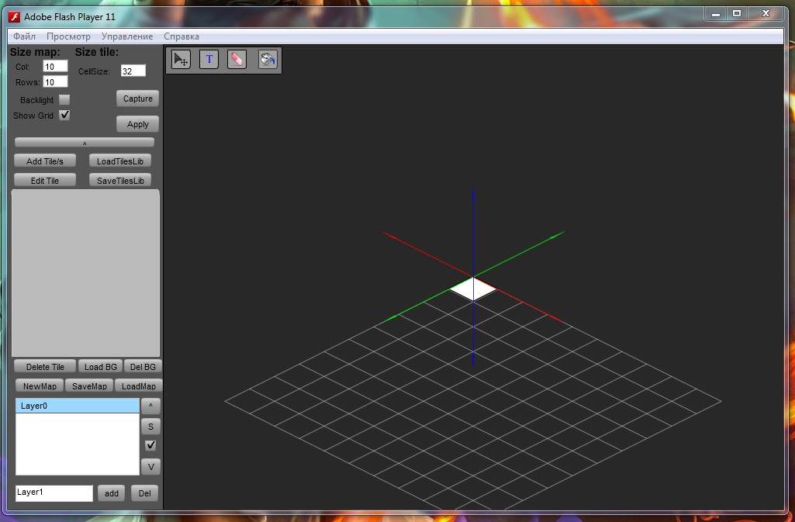
Task: Click Add Tile/s button
Action: 45,161
